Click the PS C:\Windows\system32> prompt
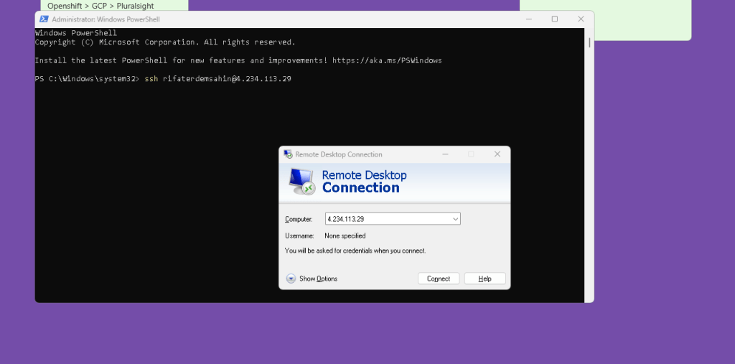Viewport: 735px width, 364px height. tap(87, 79)
